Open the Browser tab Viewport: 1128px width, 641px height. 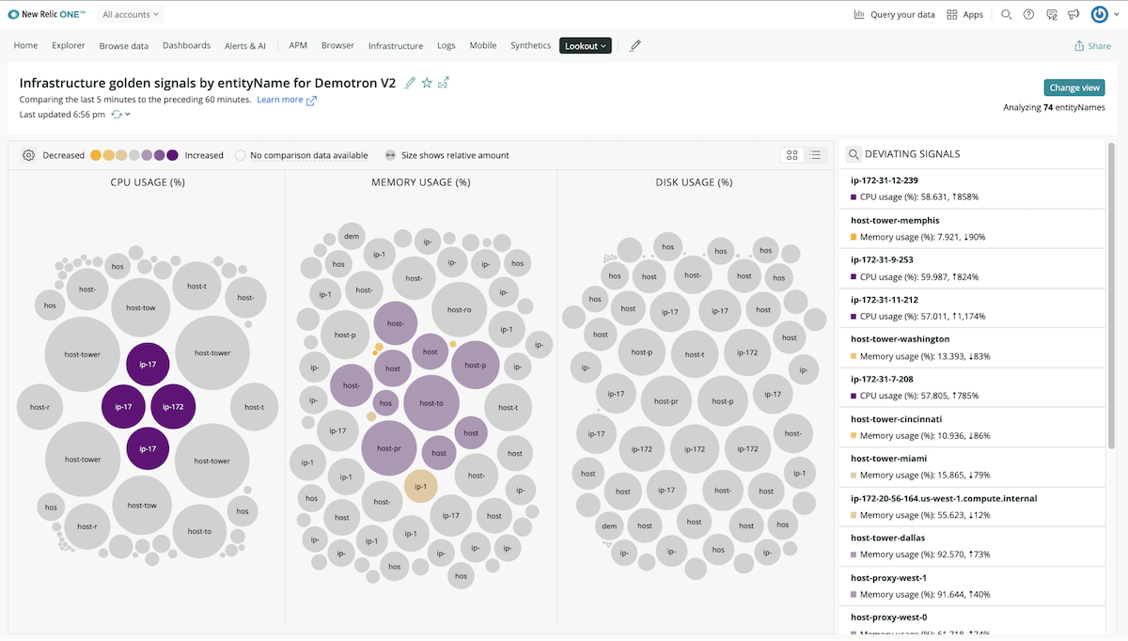(337, 45)
